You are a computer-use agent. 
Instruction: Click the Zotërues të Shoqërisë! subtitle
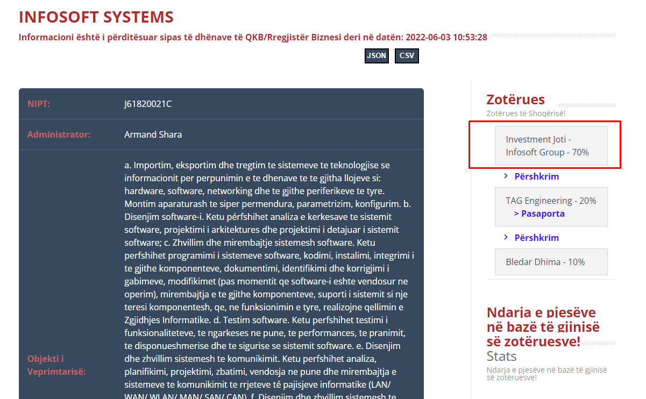[x=526, y=113]
